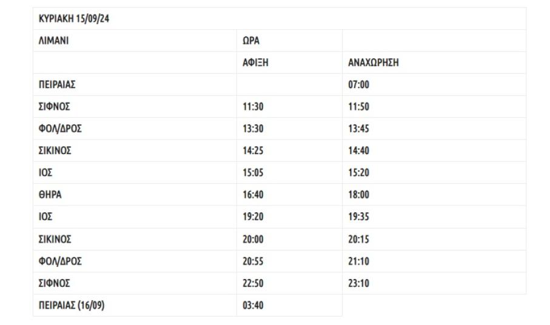Click the 16:40 arrival time cell
The image size is (550, 325).
[x=252, y=195]
